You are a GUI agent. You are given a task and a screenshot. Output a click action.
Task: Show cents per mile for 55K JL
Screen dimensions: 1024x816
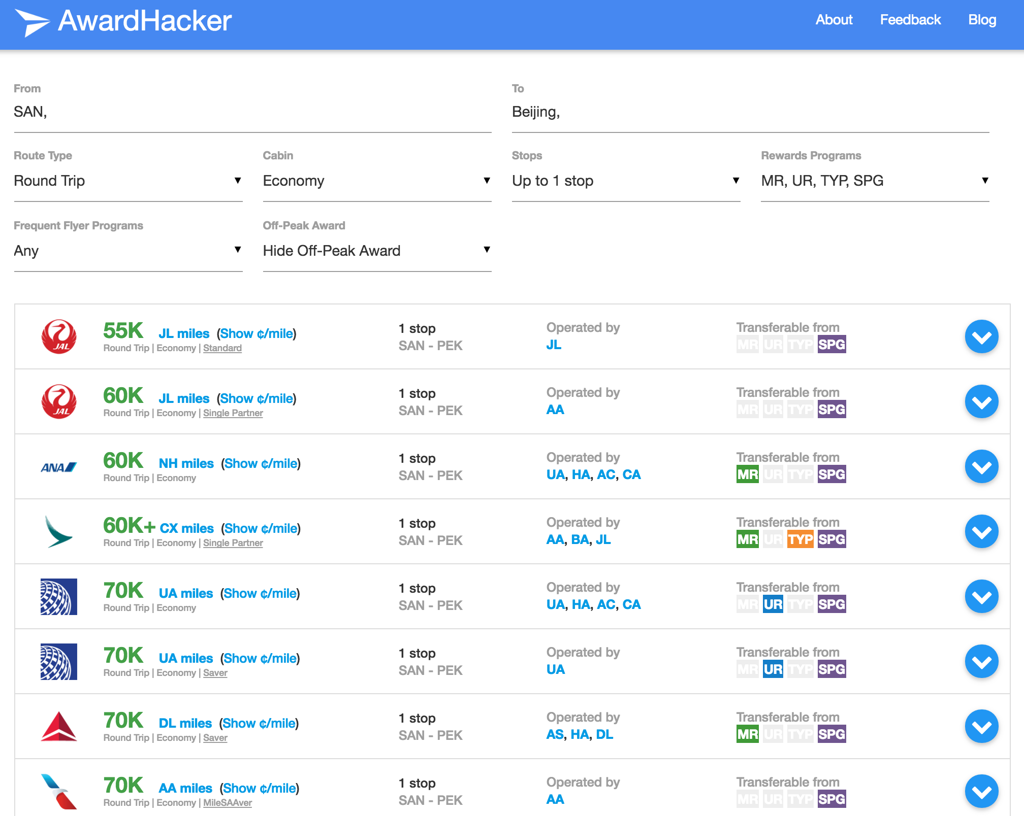pyautogui.click(x=257, y=333)
